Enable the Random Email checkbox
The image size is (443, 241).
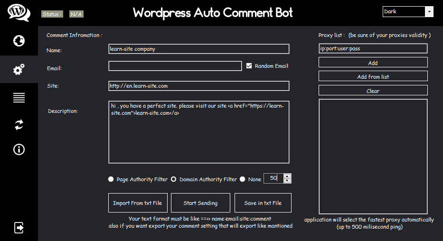[x=249, y=66]
